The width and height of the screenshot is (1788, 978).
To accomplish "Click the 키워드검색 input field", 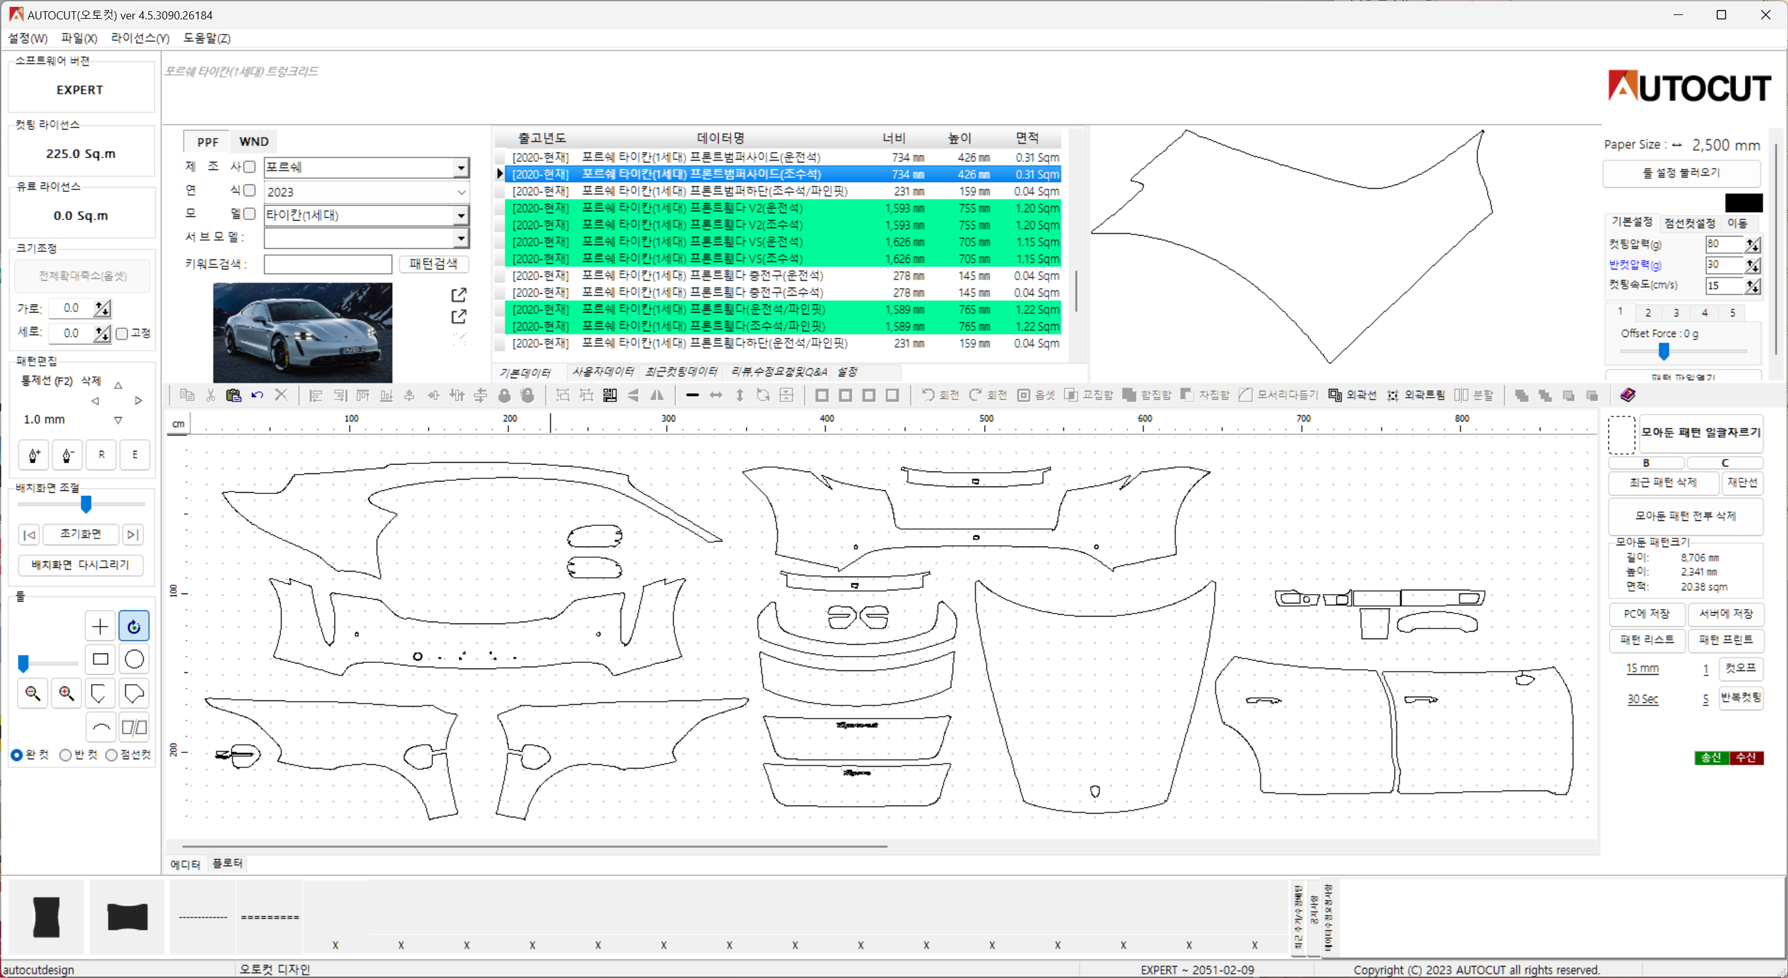I will (328, 264).
